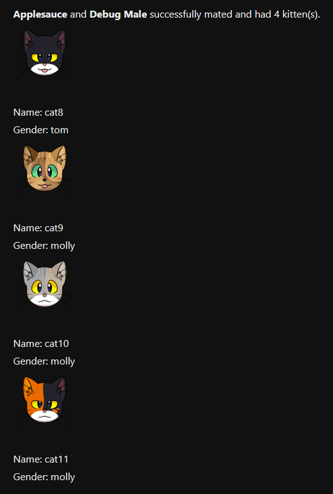Click the 'Gender: tom' text
Screen dimensions: 333x494
click(x=41, y=130)
